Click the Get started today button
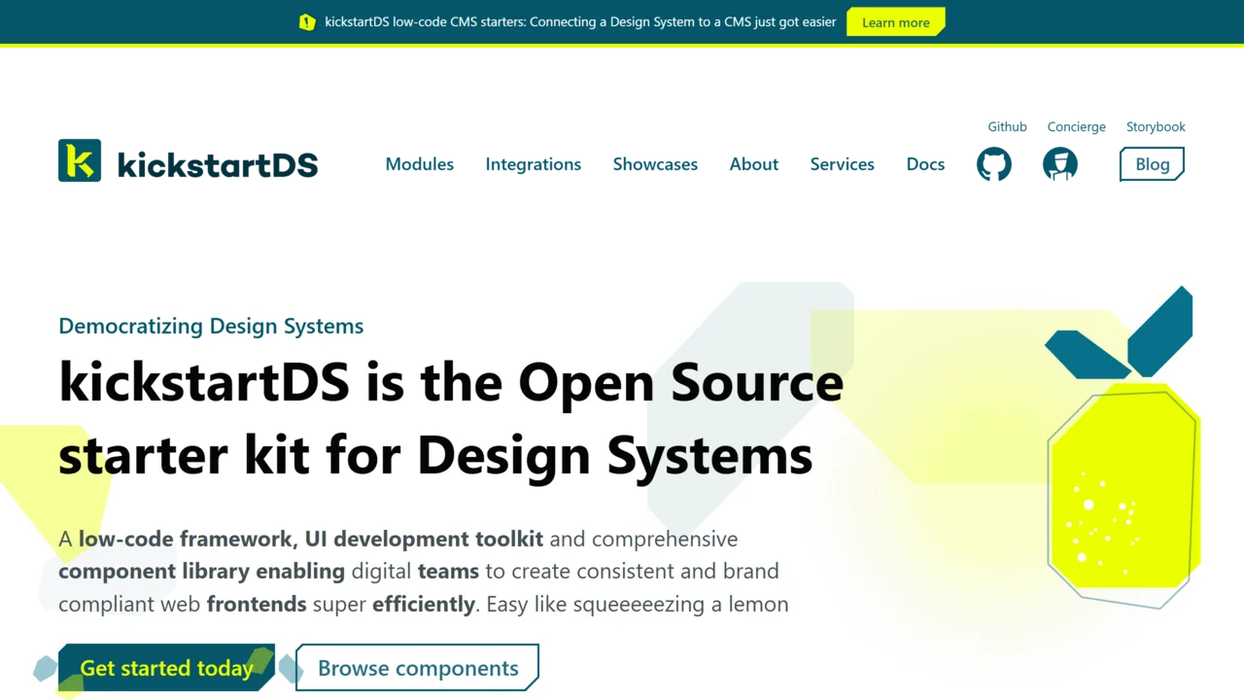This screenshot has width=1244, height=700. click(166, 668)
